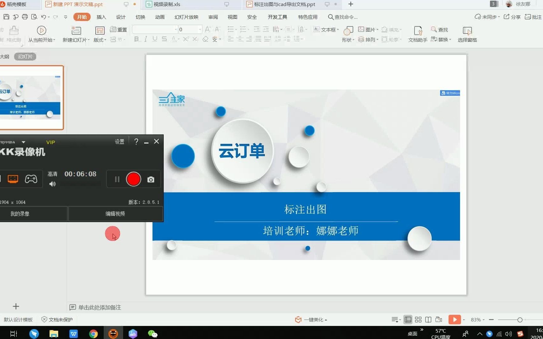Open the font size dropdown
The width and height of the screenshot is (543, 339).
[x=200, y=29]
